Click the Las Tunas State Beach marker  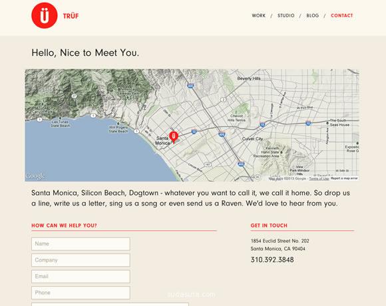pyautogui.click(x=61, y=118)
